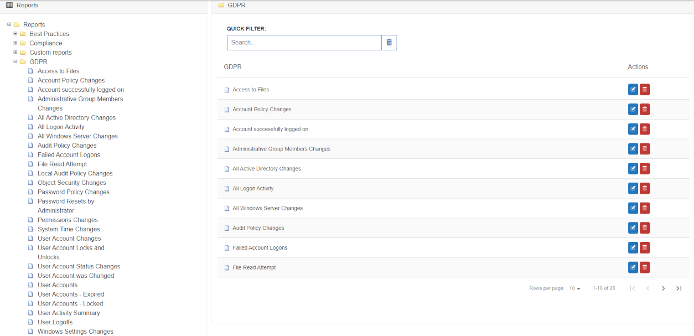
Task: Open the Compliance folder label
Action: click(46, 43)
